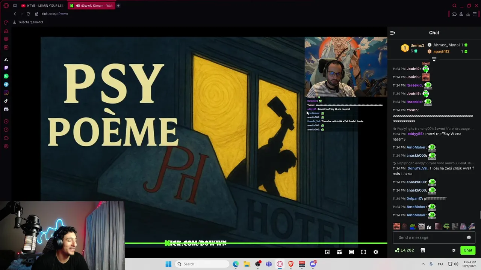The width and height of the screenshot is (481, 270).
Task: Open browser settings gear in sidebar
Action: (6, 146)
